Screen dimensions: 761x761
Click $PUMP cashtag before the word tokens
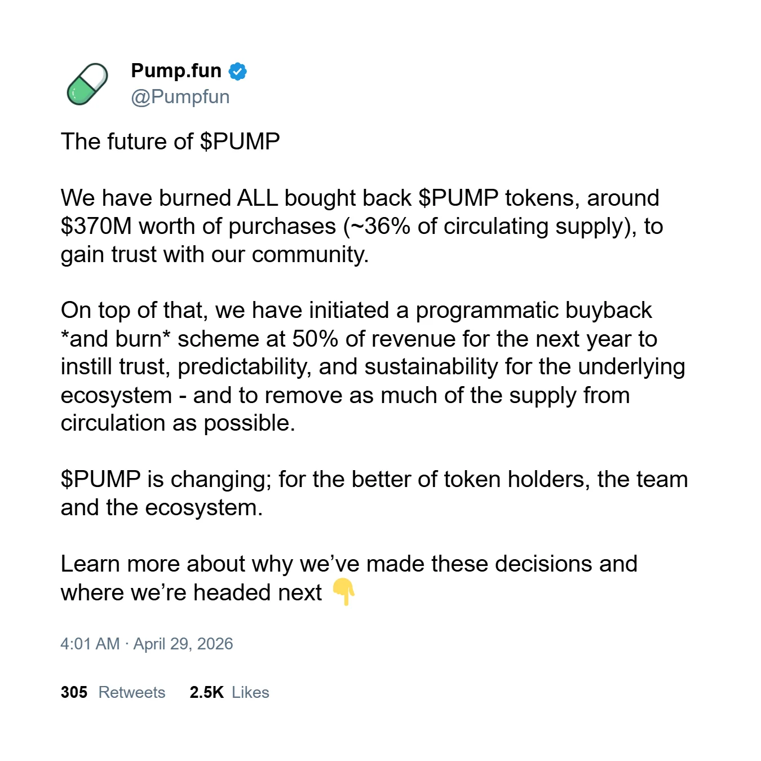point(458,198)
